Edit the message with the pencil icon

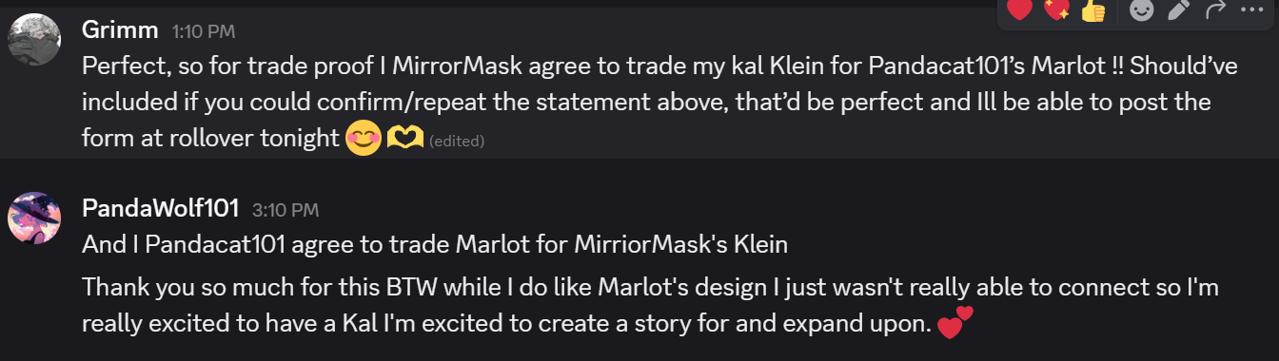click(x=1178, y=9)
